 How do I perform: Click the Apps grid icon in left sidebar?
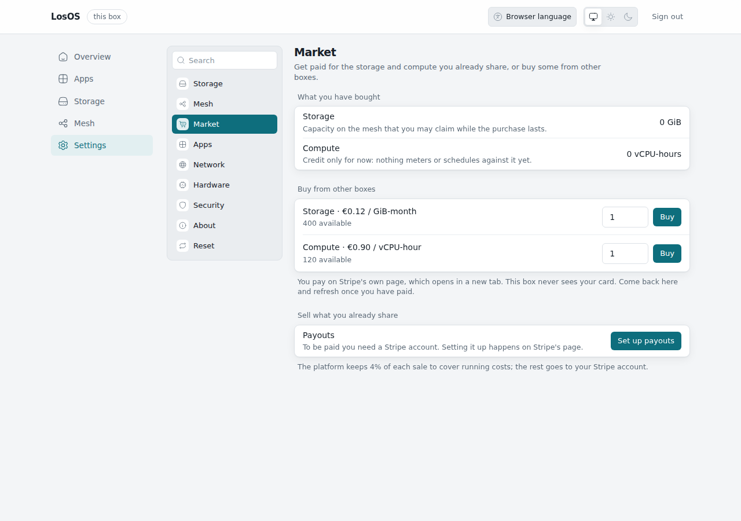pyautogui.click(x=63, y=79)
